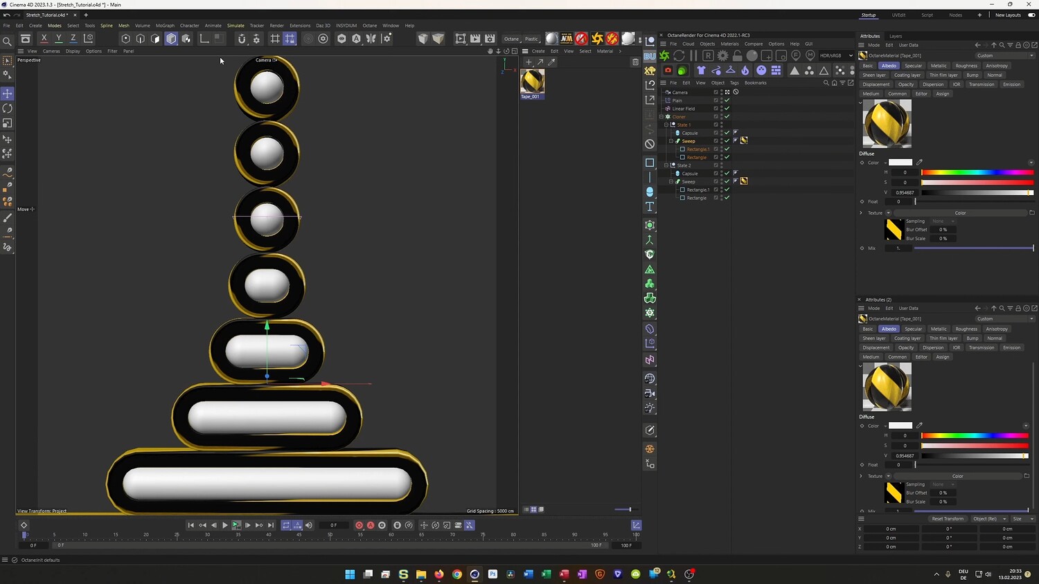This screenshot has height=584, width=1039.
Task: Toggle Enable Snap magnet icon
Action: click(x=242, y=39)
